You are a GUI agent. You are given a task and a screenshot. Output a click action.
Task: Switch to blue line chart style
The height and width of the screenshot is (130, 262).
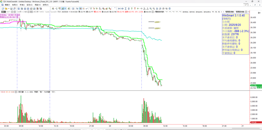point(86,8)
